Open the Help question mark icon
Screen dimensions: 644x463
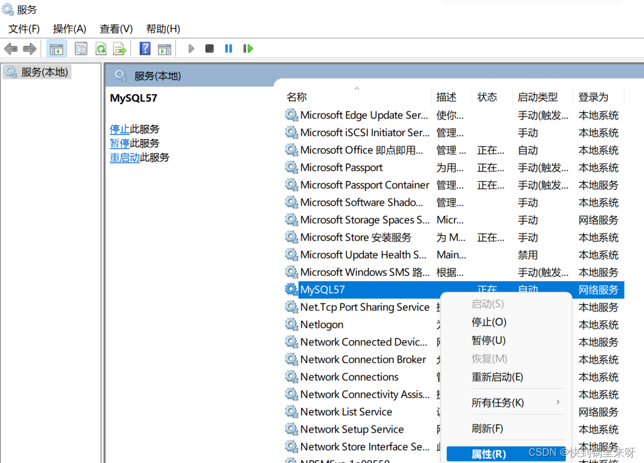click(x=145, y=48)
